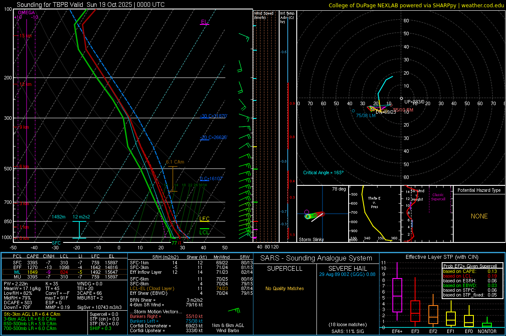Click the 12 m2s2 helicity label

[x=81, y=217]
